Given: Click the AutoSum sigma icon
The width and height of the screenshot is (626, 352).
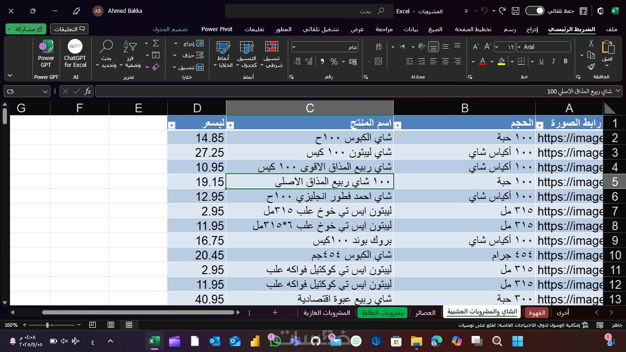Looking at the screenshot, I should pyautogui.click(x=156, y=44).
